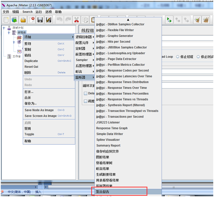Image resolution: width=214 pixels, height=197 pixels.
Task: Select the thread group spool icon in tree
Action: click(14, 33)
